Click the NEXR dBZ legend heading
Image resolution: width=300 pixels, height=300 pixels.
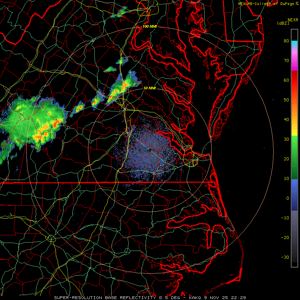pyautogui.click(x=287, y=22)
